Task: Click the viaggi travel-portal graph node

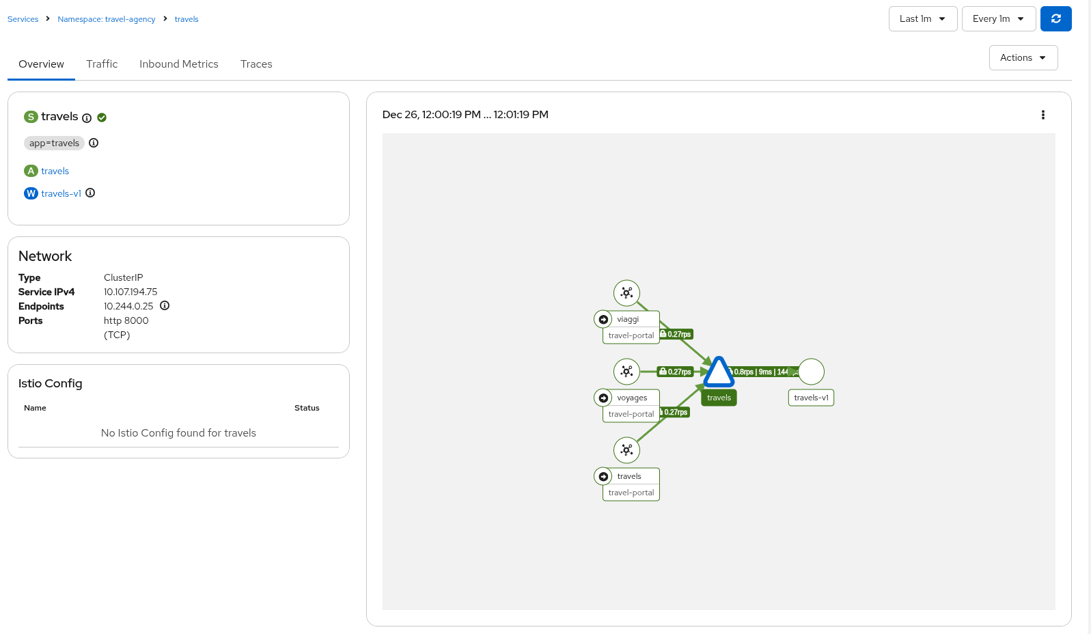Action: coord(626,293)
